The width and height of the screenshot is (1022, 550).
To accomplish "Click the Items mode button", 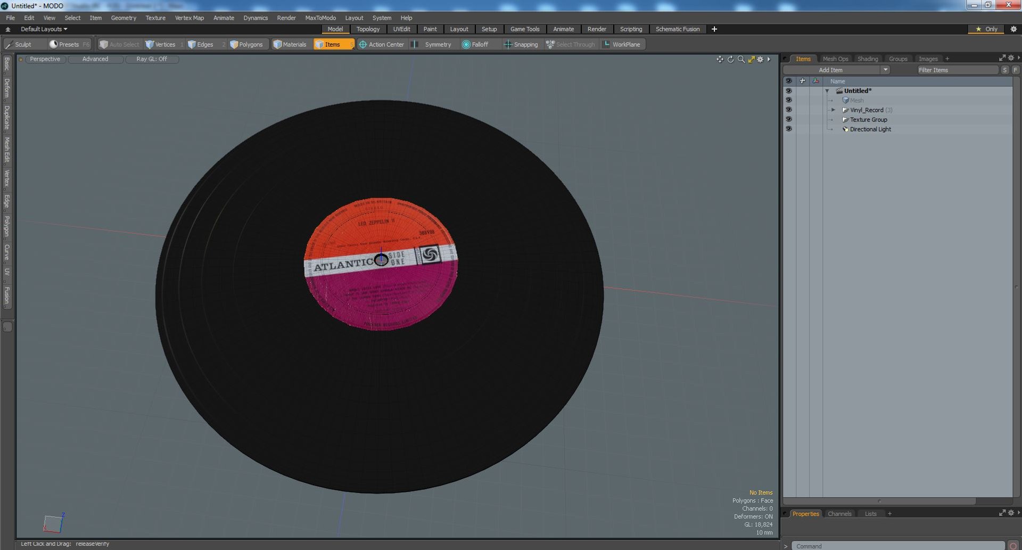I will tap(333, 45).
